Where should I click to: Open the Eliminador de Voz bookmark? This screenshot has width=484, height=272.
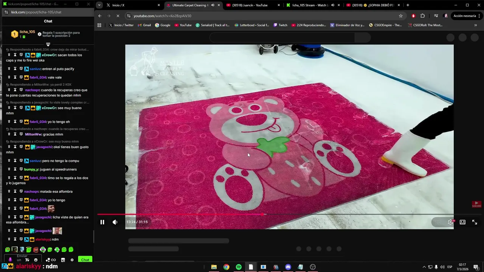pos(347,25)
